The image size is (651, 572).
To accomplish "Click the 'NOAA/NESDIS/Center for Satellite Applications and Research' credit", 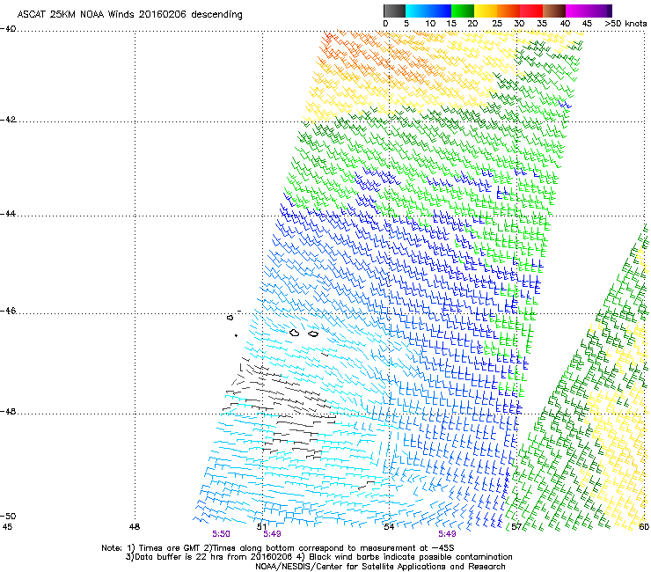I will point(380,567).
